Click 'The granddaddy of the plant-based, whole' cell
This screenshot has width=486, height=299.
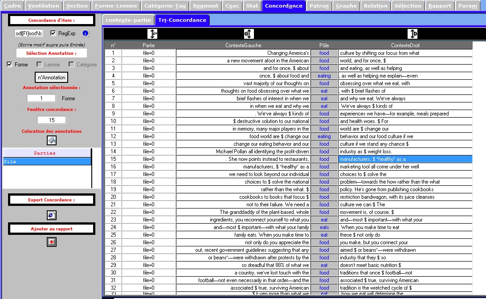click(x=243, y=212)
